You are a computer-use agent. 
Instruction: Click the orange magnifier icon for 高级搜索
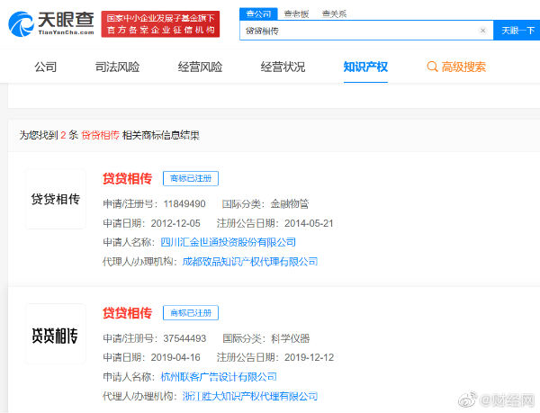point(432,67)
